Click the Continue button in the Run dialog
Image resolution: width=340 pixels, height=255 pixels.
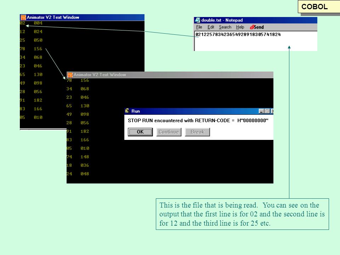pos(169,132)
